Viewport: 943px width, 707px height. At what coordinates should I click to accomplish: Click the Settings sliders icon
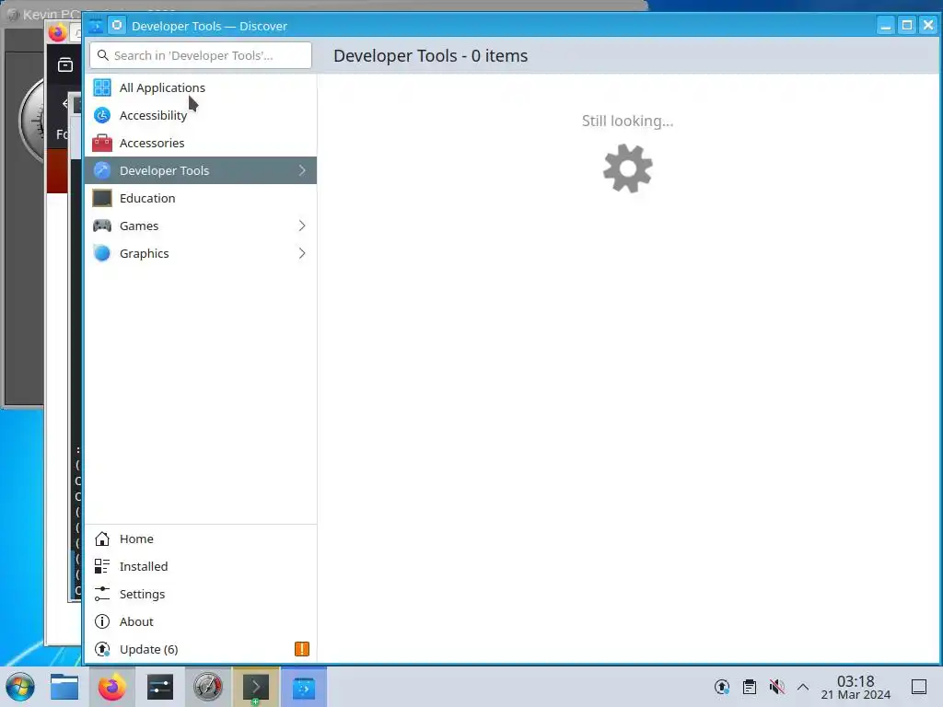(x=102, y=594)
